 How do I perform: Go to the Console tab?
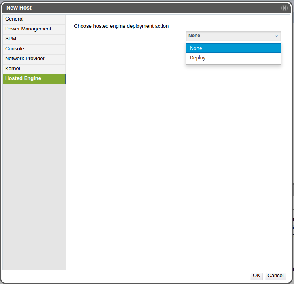[x=34, y=49]
